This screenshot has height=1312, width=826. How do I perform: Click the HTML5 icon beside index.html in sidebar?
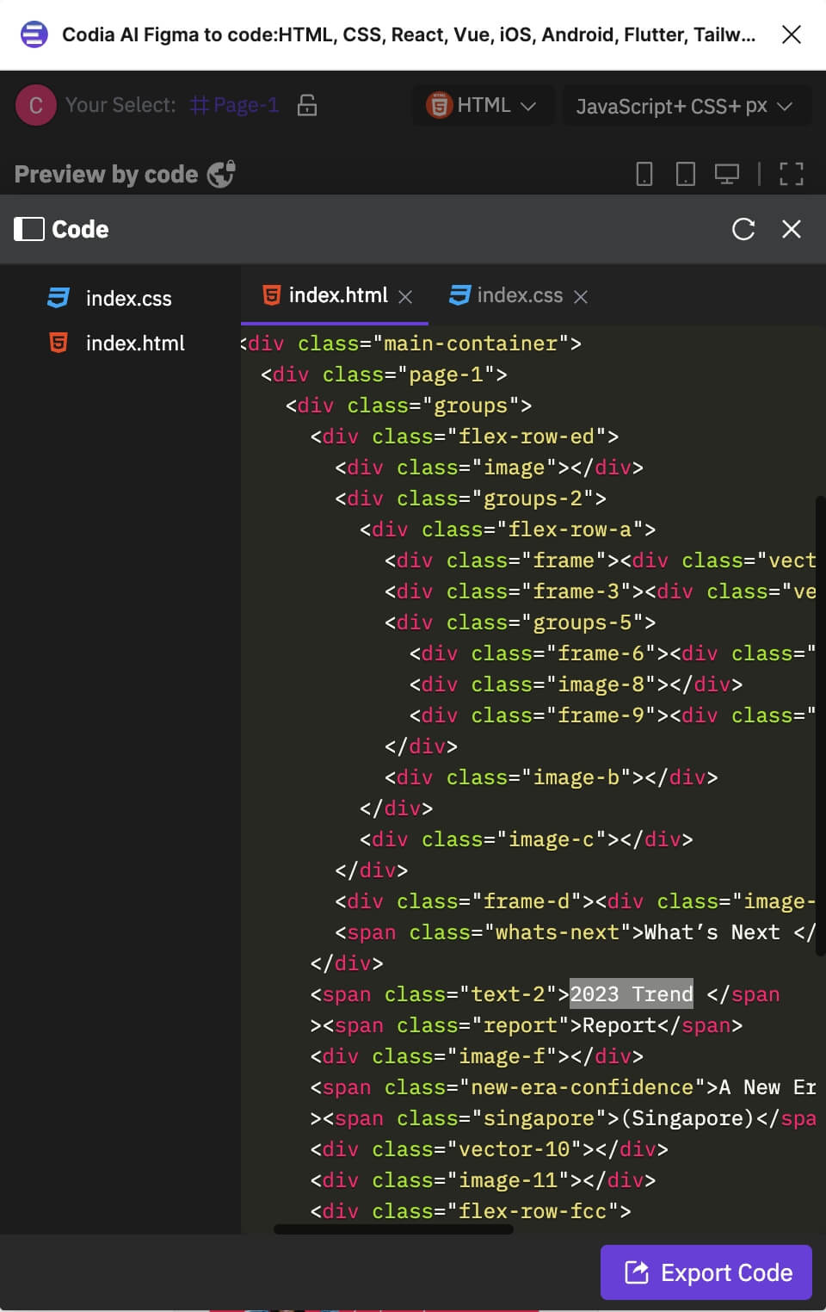[x=58, y=343]
